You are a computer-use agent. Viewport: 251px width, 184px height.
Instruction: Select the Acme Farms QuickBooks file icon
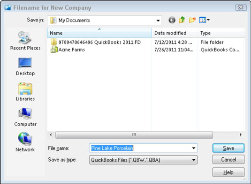[54, 50]
